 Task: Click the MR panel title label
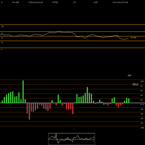[129, 75]
